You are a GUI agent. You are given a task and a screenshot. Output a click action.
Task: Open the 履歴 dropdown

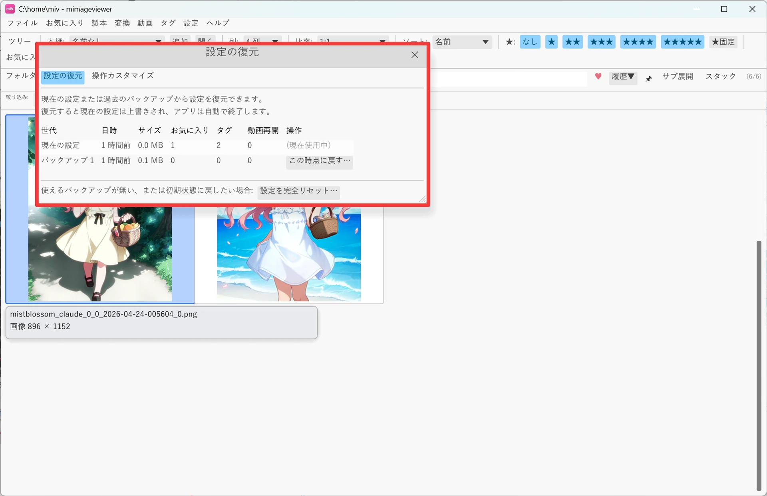[623, 77]
